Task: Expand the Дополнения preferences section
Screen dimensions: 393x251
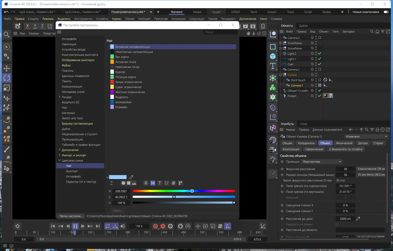Action: (59, 150)
